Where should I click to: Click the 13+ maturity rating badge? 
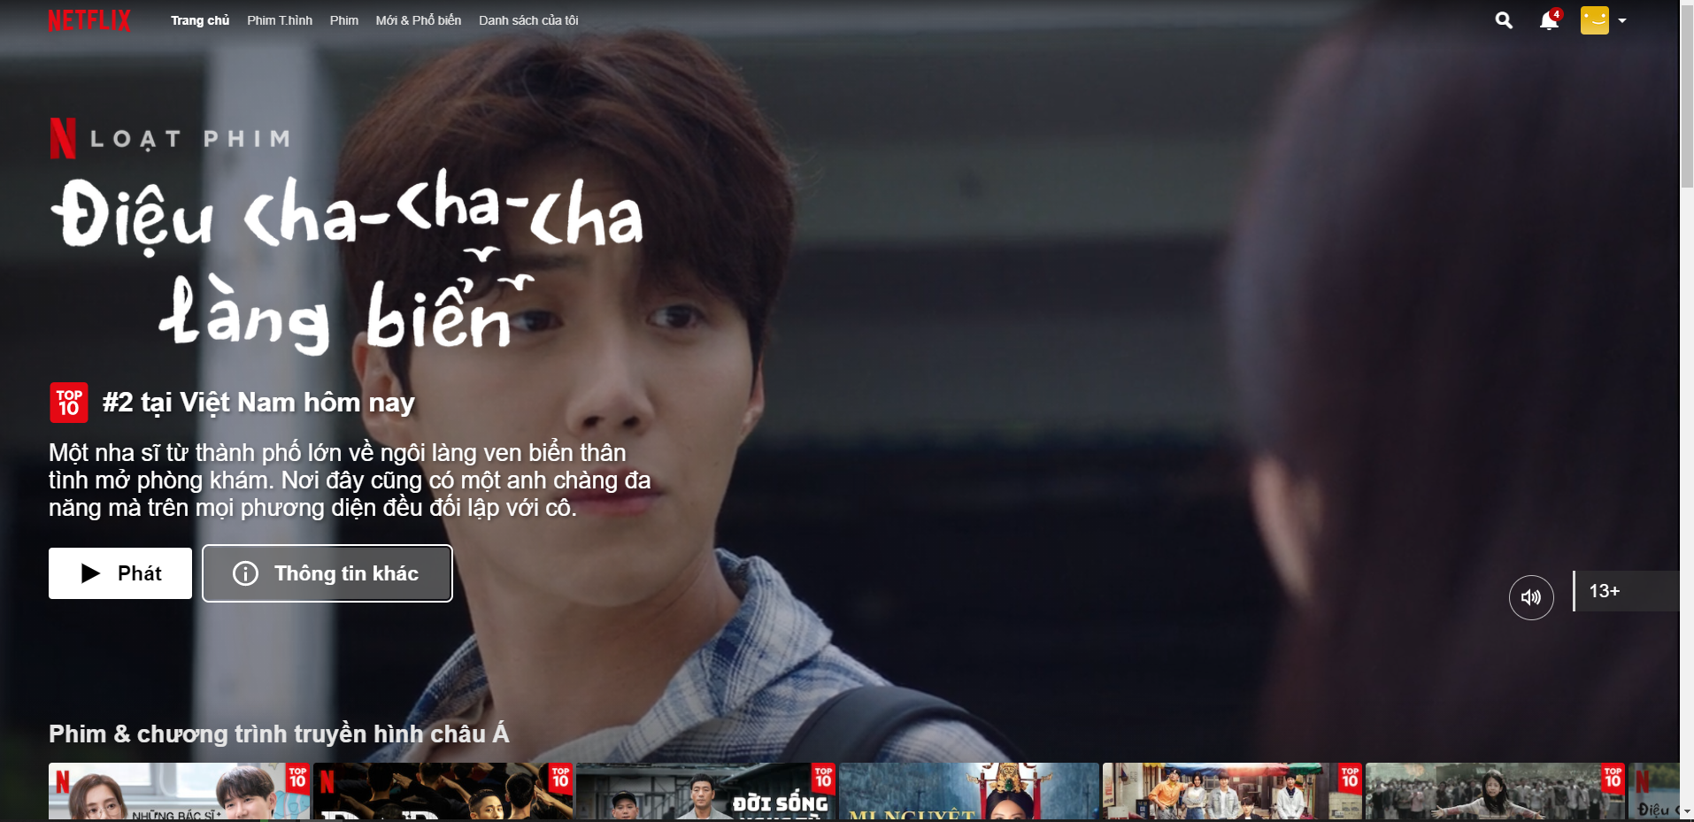[x=1626, y=591]
